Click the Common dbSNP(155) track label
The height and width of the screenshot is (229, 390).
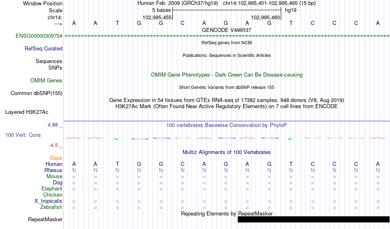point(36,93)
